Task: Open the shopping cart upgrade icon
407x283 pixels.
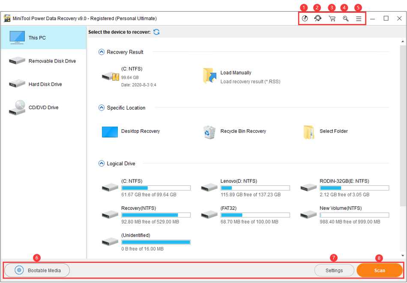Action: point(332,18)
